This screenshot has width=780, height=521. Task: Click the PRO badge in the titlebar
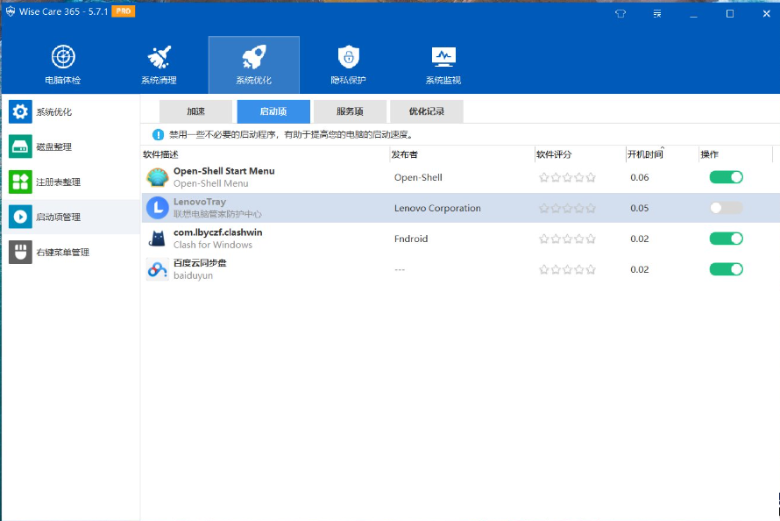[x=121, y=11]
